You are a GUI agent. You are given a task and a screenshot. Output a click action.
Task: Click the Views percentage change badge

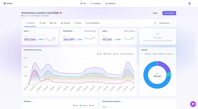pos(40,40)
